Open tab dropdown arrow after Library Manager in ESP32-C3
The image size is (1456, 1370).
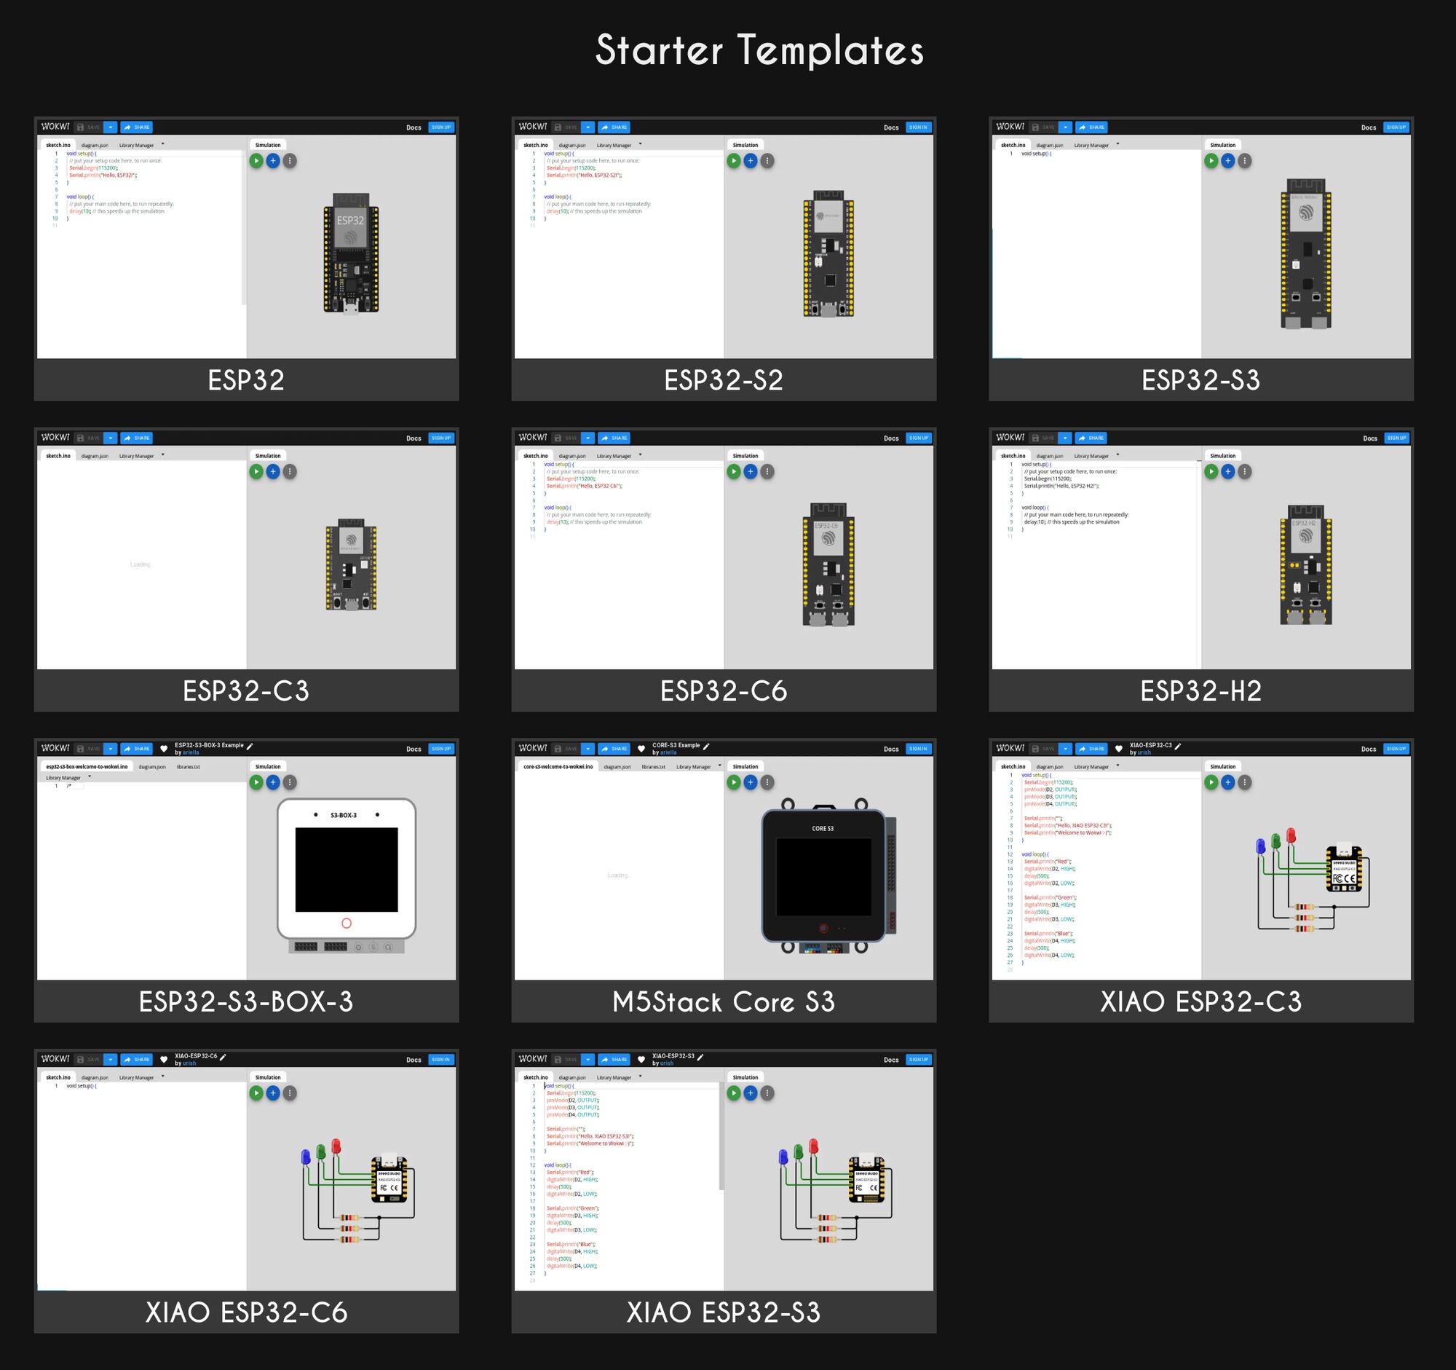click(x=162, y=455)
